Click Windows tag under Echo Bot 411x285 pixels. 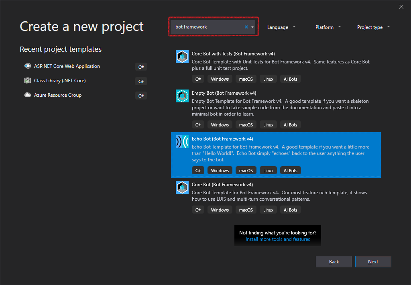220,171
